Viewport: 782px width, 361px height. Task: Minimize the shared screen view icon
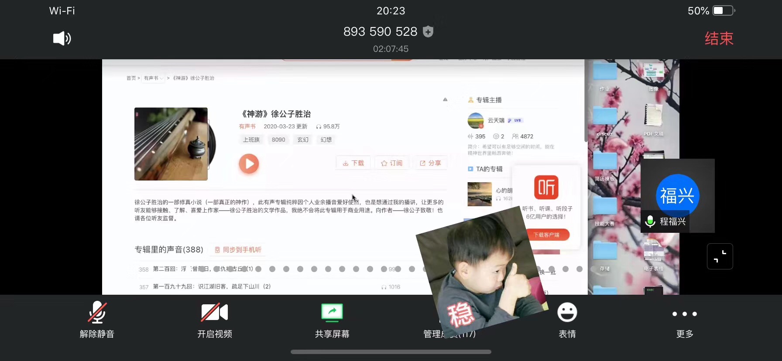pos(720,256)
